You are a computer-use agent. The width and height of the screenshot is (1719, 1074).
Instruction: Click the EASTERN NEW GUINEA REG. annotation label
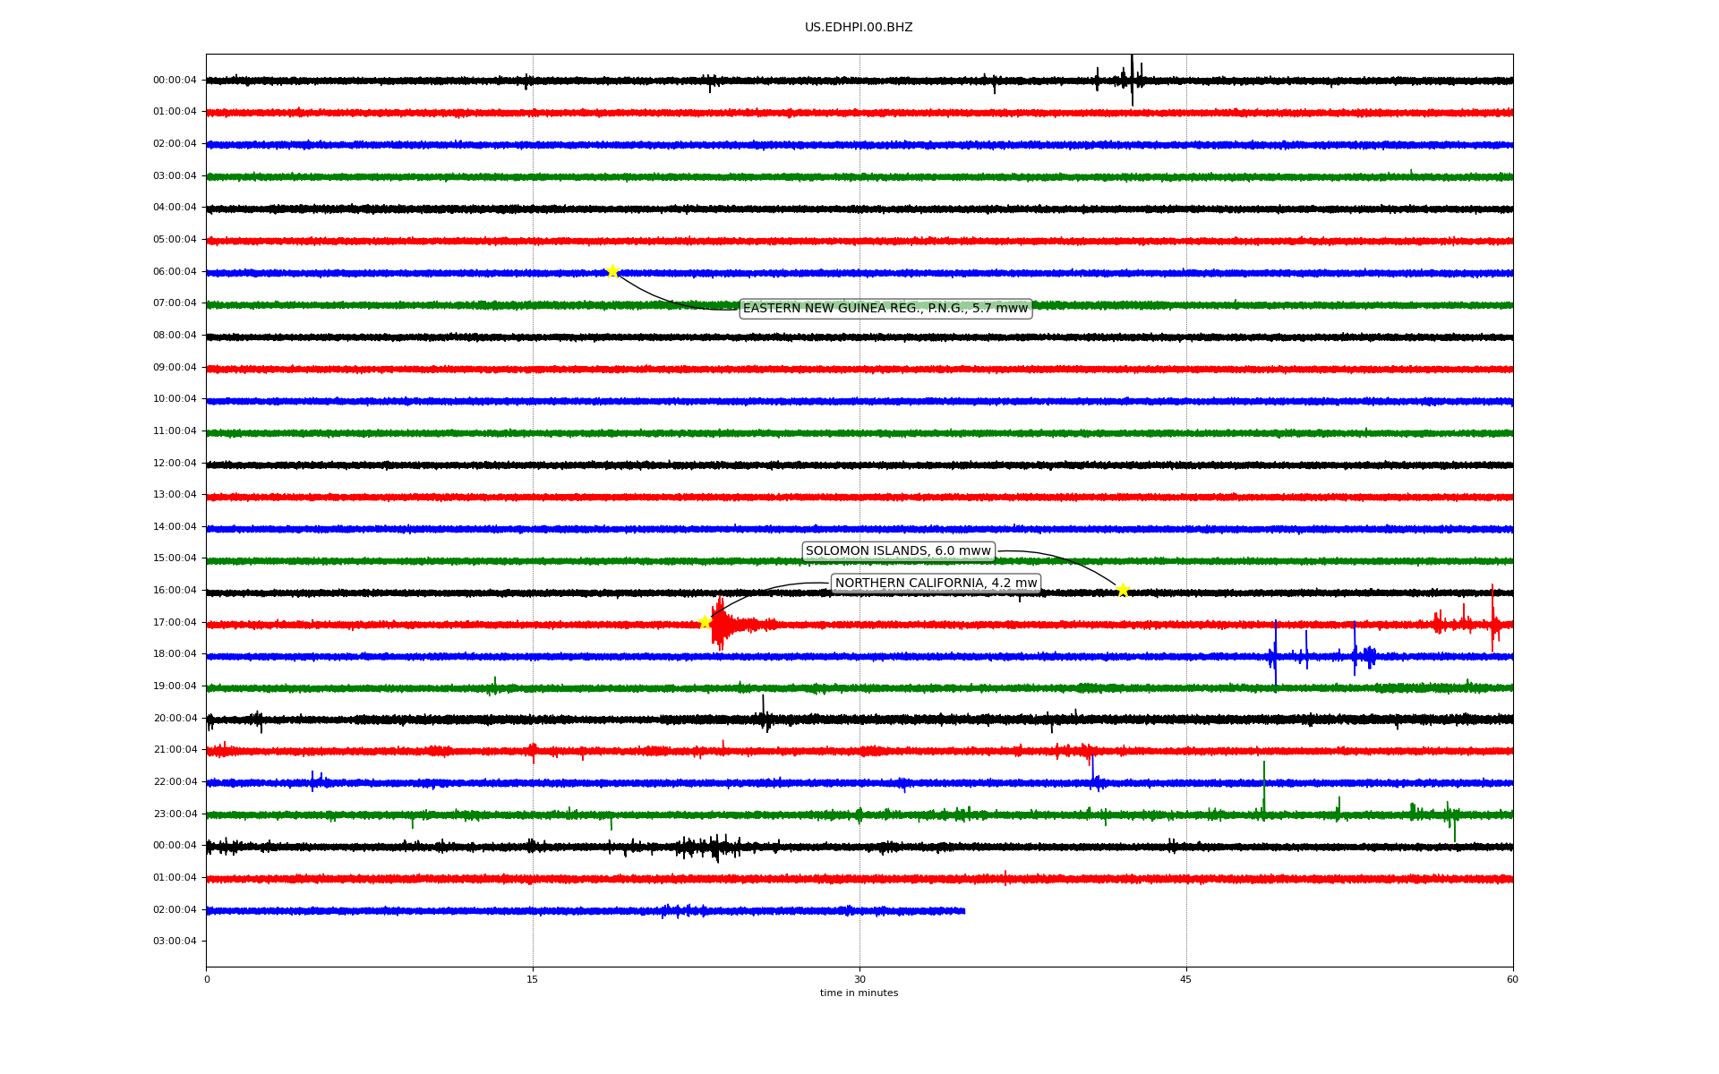click(x=885, y=309)
